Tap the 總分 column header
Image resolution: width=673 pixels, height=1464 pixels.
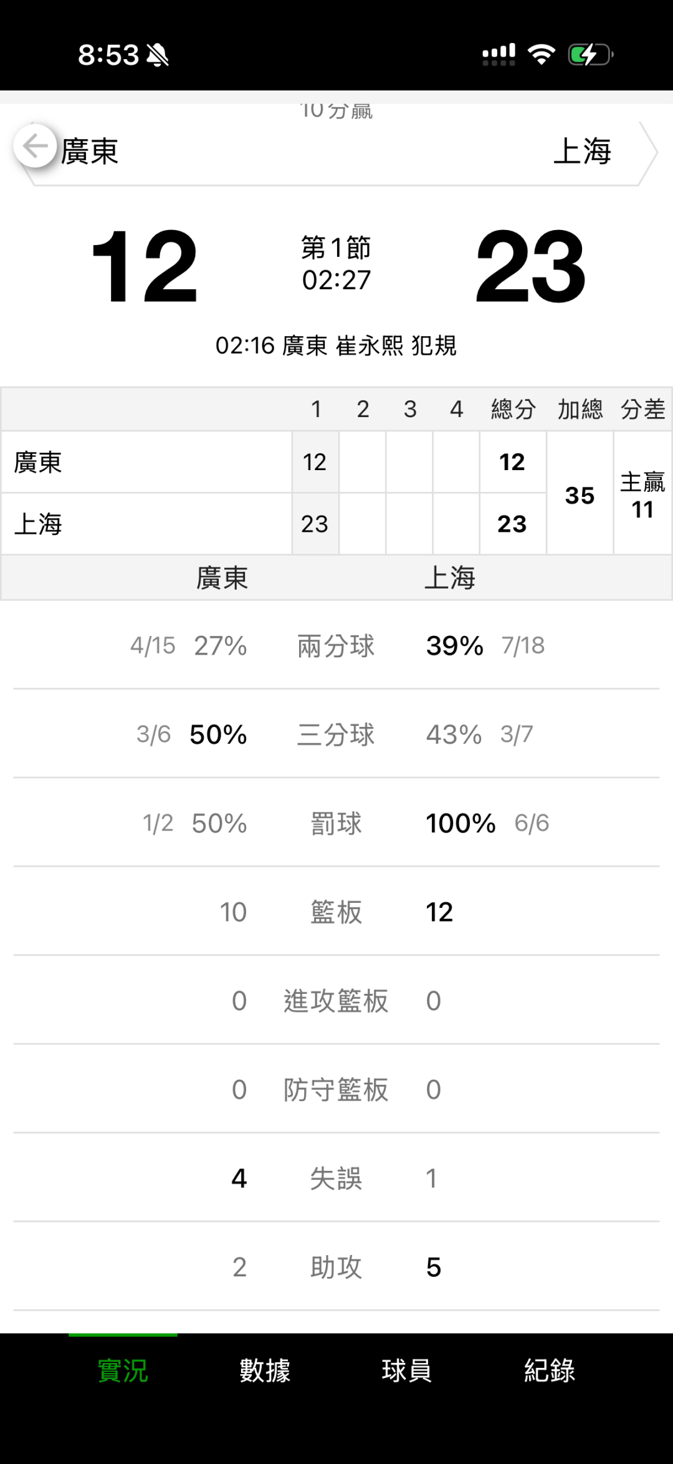click(x=513, y=410)
